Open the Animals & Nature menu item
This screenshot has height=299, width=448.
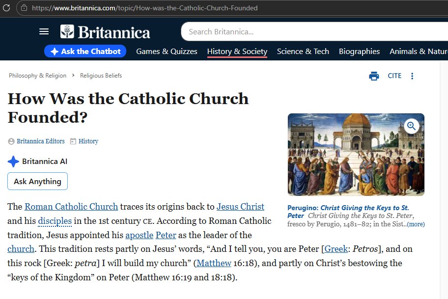pos(419,52)
